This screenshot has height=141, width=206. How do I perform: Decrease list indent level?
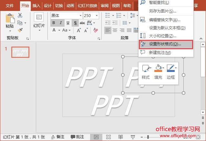coord(108,23)
